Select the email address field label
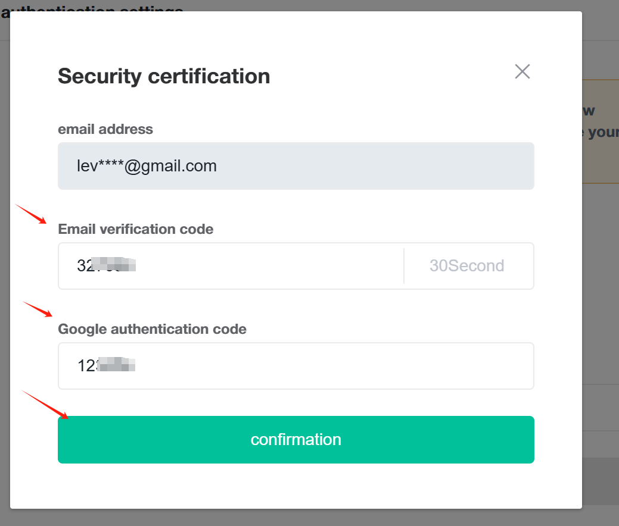The height and width of the screenshot is (526, 619). (105, 129)
